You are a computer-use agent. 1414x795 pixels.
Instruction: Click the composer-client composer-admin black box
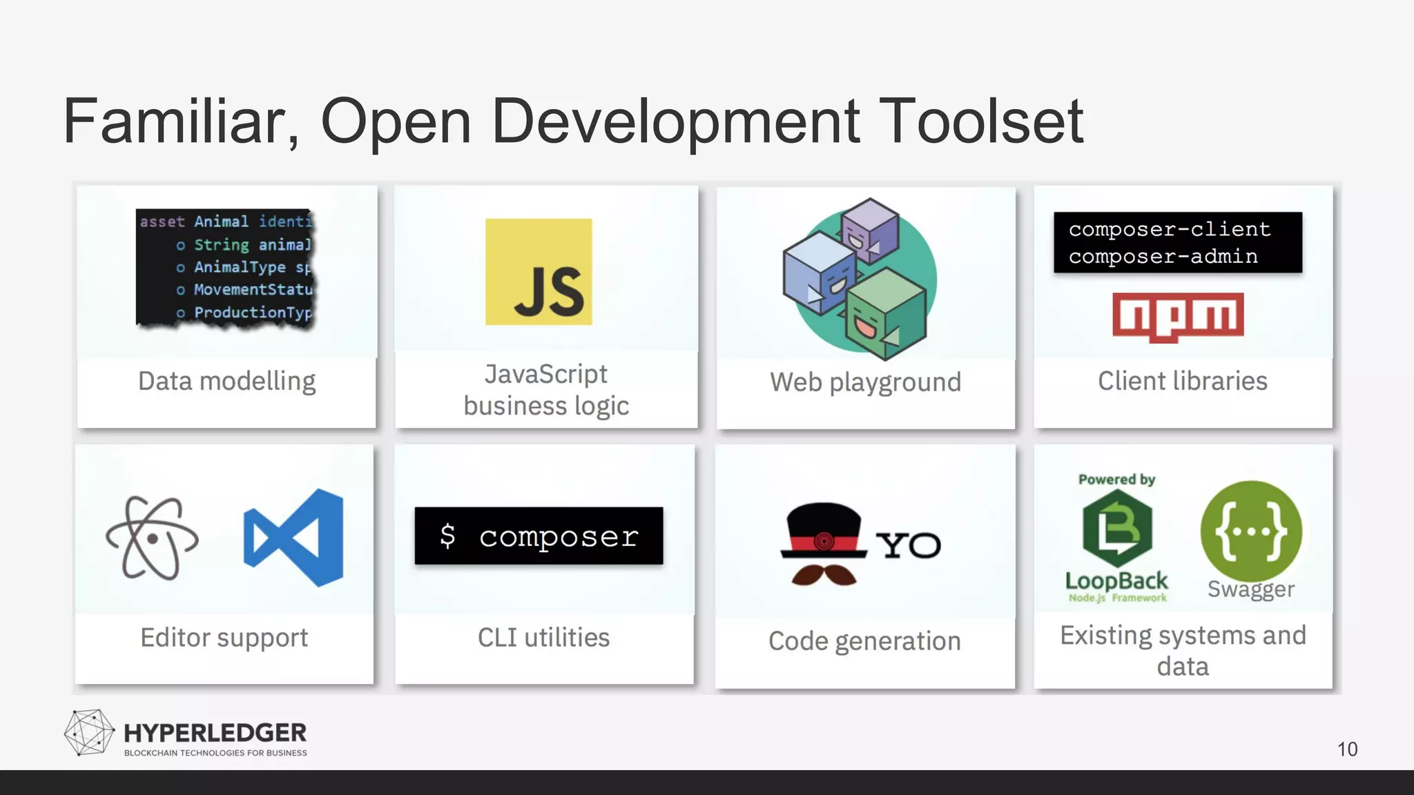point(1177,242)
